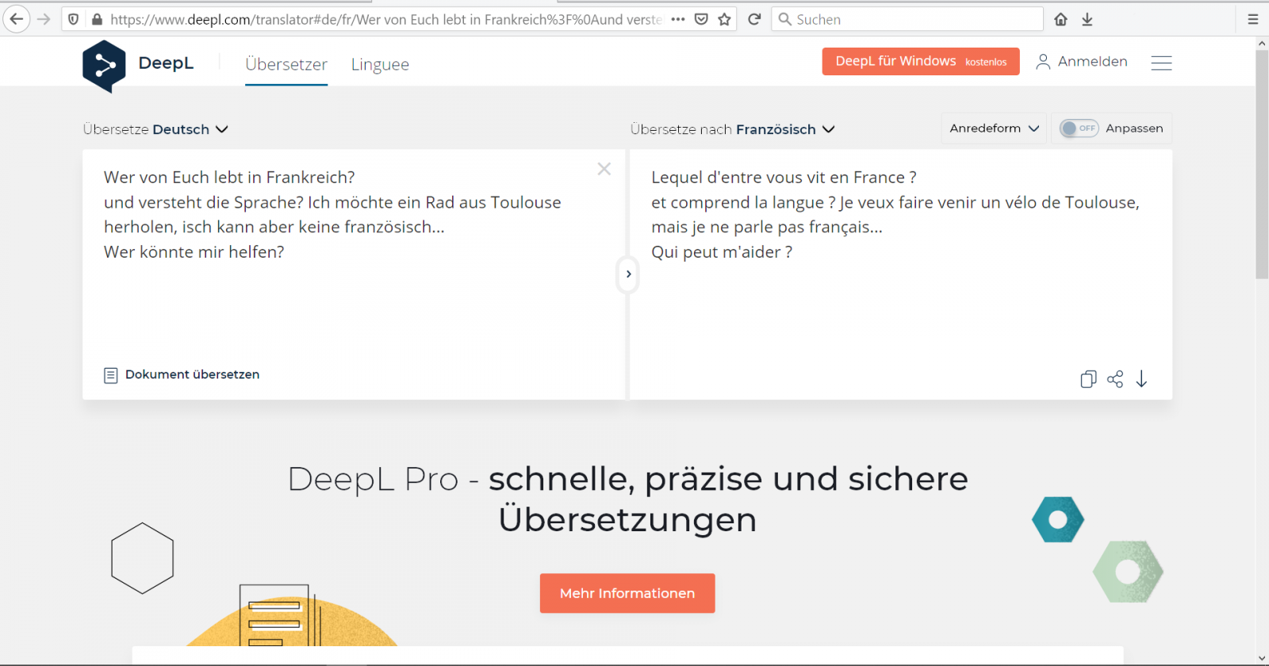Click the DeepL logo icon
The image size is (1269, 666).
pos(104,66)
